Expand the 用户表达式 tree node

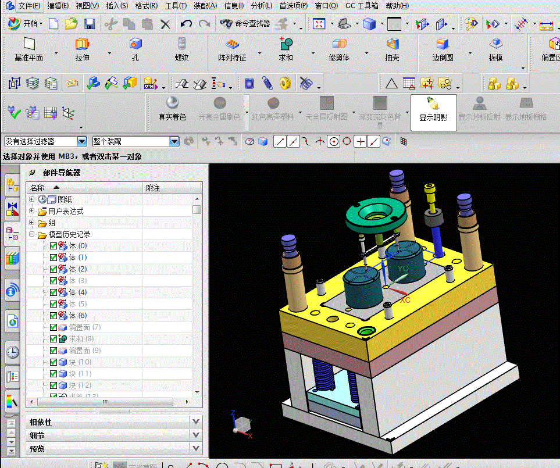(31, 211)
